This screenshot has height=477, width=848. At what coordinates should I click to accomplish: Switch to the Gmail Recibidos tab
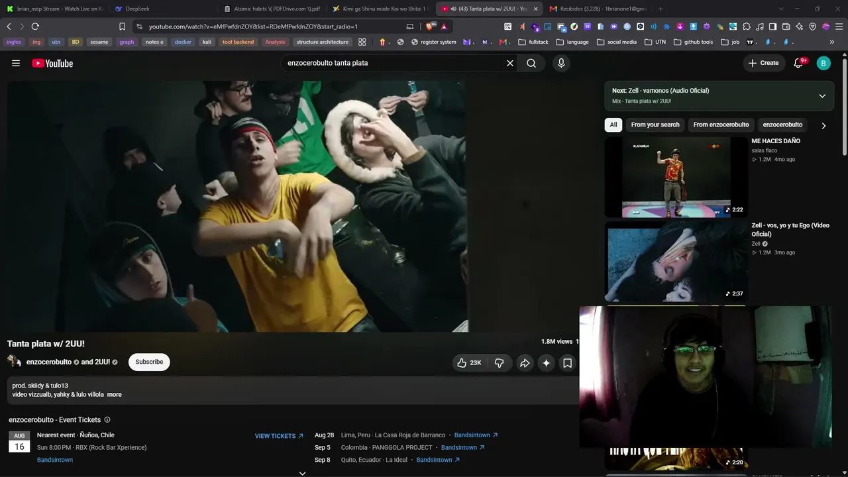[598, 9]
